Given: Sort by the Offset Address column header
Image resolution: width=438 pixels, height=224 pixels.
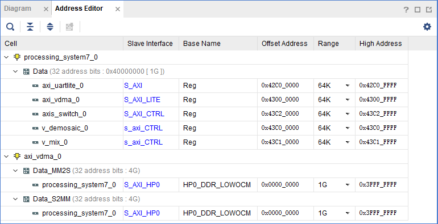Looking at the screenshot, I should pos(284,44).
